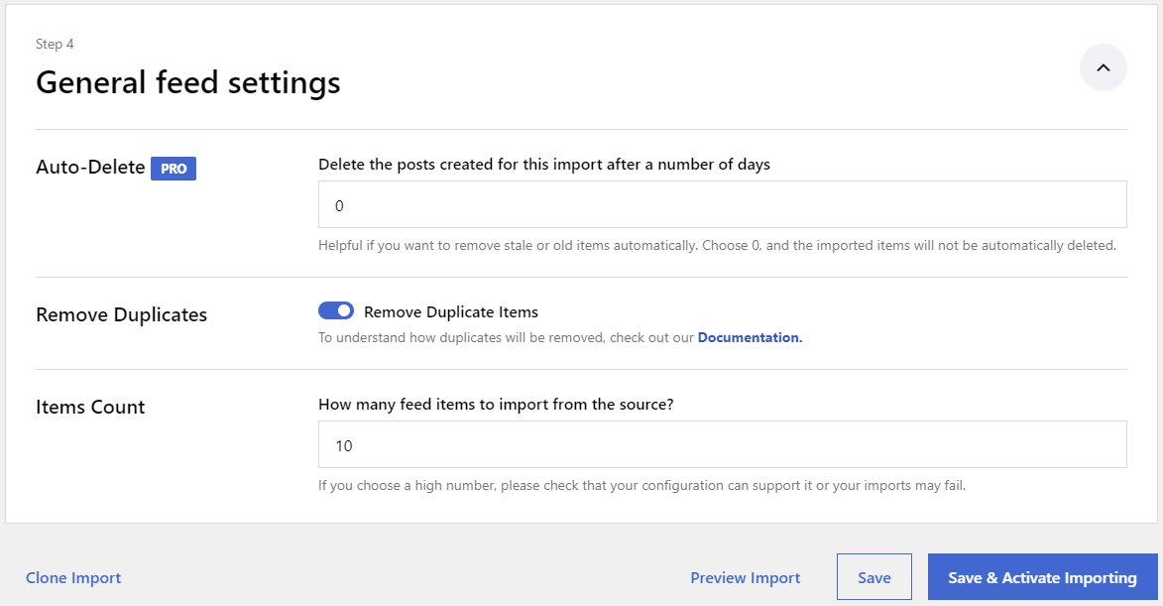The height and width of the screenshot is (606, 1163).
Task: Click the feed items count input showing 10
Action: coord(722,444)
